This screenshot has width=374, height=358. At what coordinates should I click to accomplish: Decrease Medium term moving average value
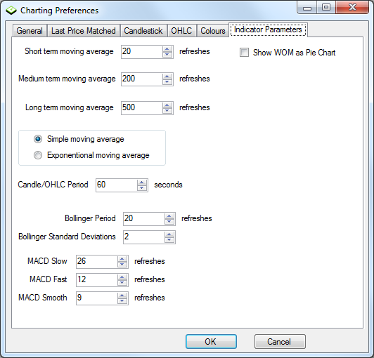tap(167, 82)
